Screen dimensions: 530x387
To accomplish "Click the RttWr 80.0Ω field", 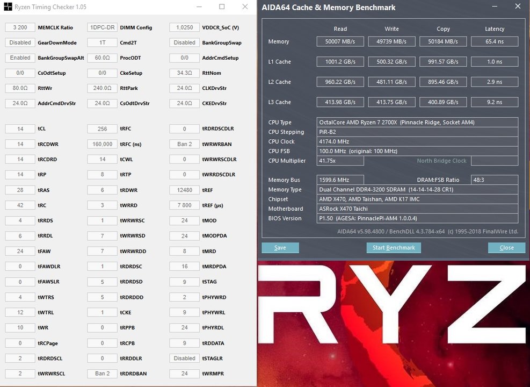I will (x=20, y=88).
